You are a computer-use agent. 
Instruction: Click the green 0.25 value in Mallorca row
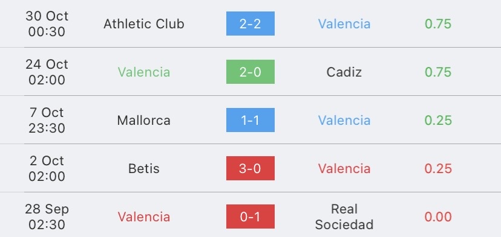point(438,121)
